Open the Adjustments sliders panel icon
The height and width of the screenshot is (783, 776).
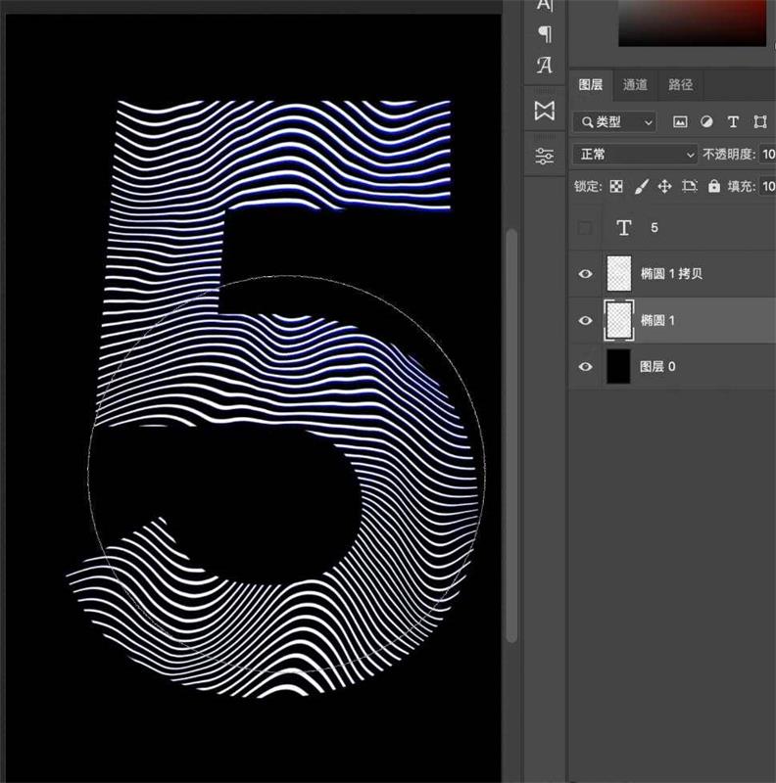tap(545, 157)
